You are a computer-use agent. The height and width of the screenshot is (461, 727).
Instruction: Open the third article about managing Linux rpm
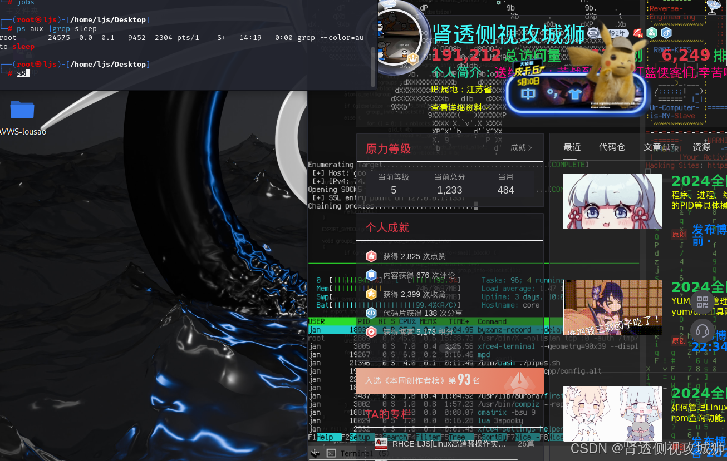pos(699,393)
